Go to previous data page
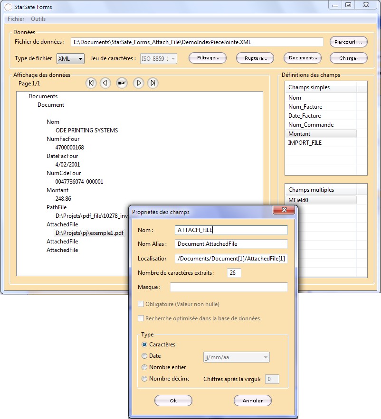This screenshot has width=381, height=419. pyautogui.click(x=105, y=83)
